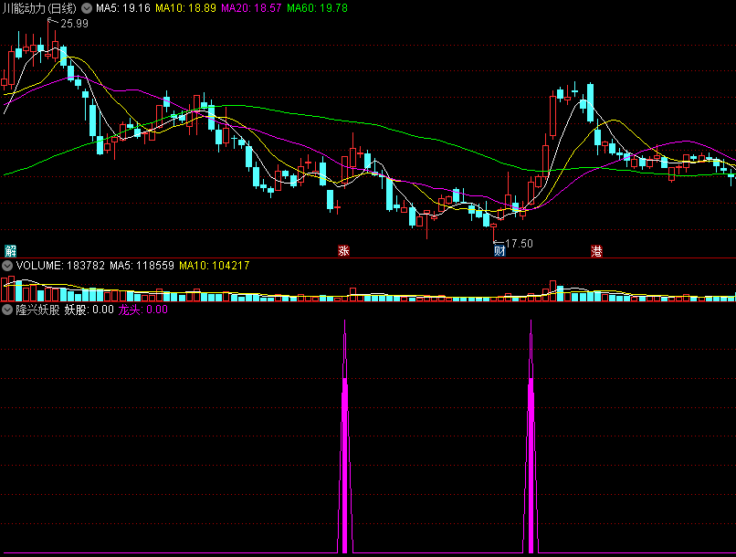Screen dimensions: 736x557
Task: Click the 25.99 high price label
Action: click(74, 24)
